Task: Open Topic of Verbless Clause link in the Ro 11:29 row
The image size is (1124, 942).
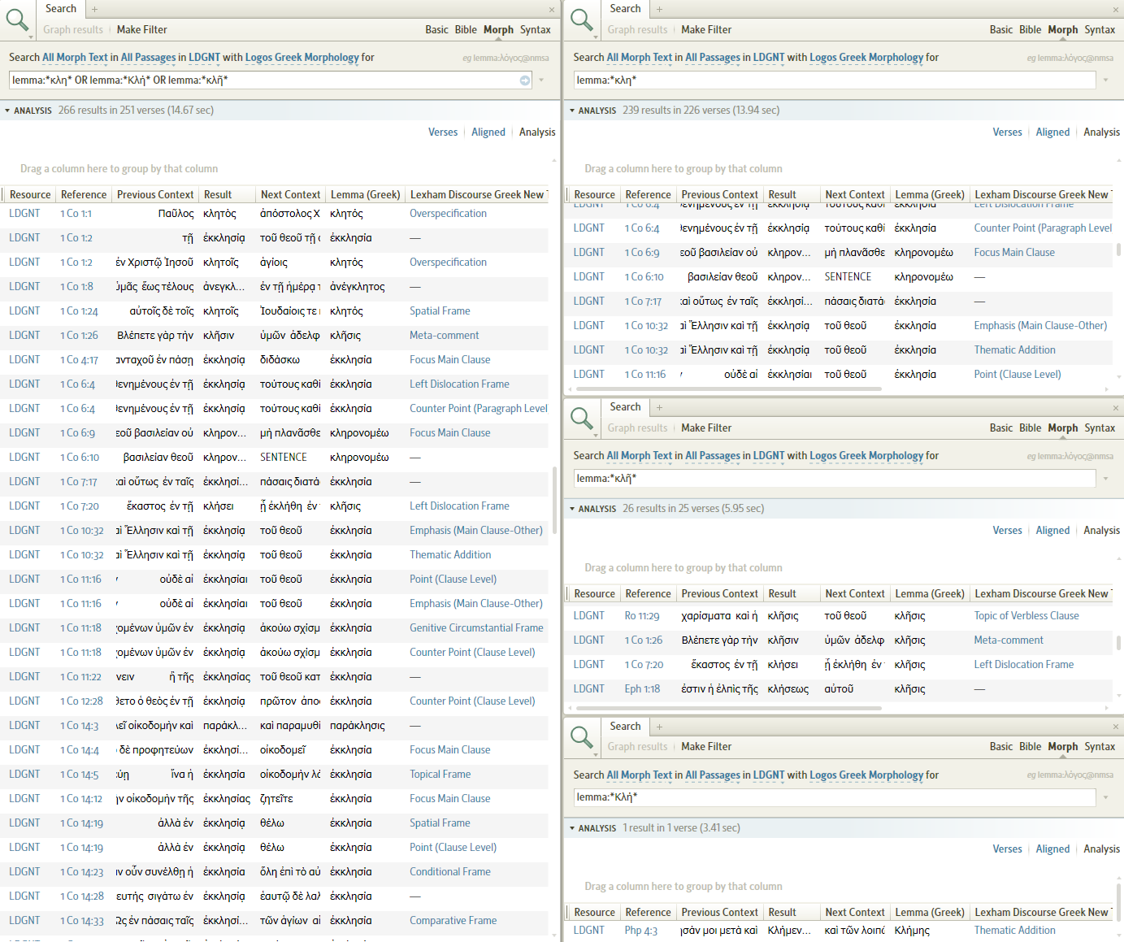Action: 1026,616
